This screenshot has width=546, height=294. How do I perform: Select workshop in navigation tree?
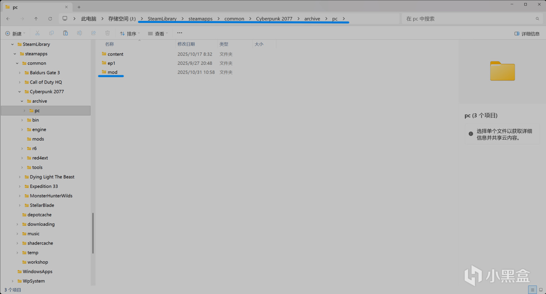coord(38,262)
